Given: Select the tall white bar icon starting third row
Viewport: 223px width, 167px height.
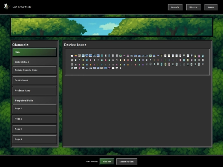Looking at the screenshot, I should pyautogui.click(x=72, y=64).
